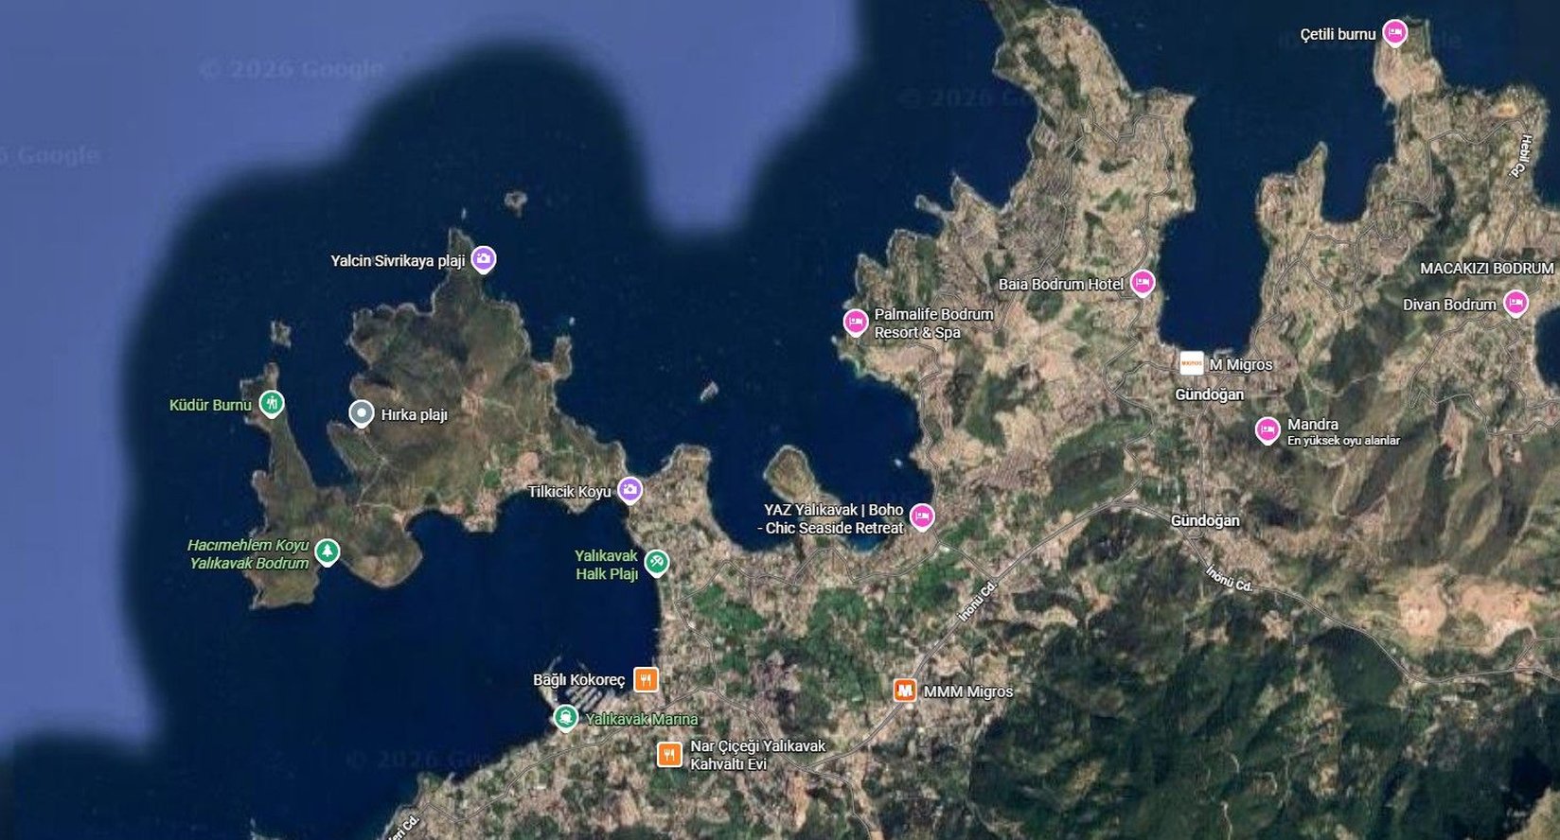Select the Baia Bodrum Hotel pin
The image size is (1560, 840).
(x=1143, y=282)
